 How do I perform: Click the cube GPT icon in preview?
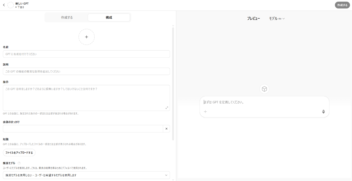click(x=264, y=89)
